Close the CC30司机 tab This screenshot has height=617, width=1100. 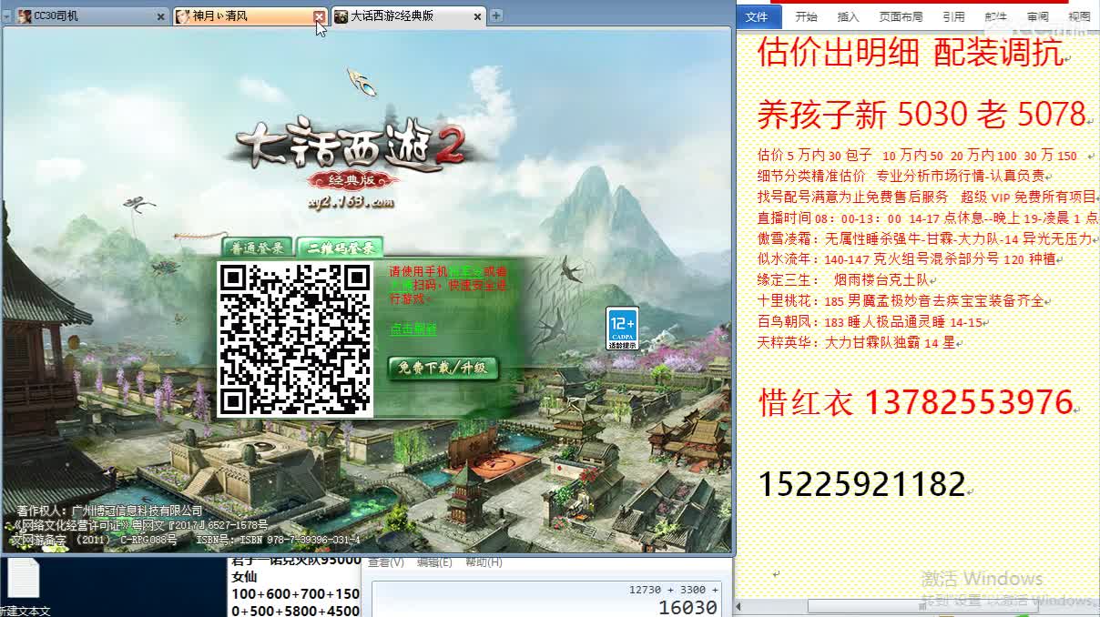pos(161,16)
